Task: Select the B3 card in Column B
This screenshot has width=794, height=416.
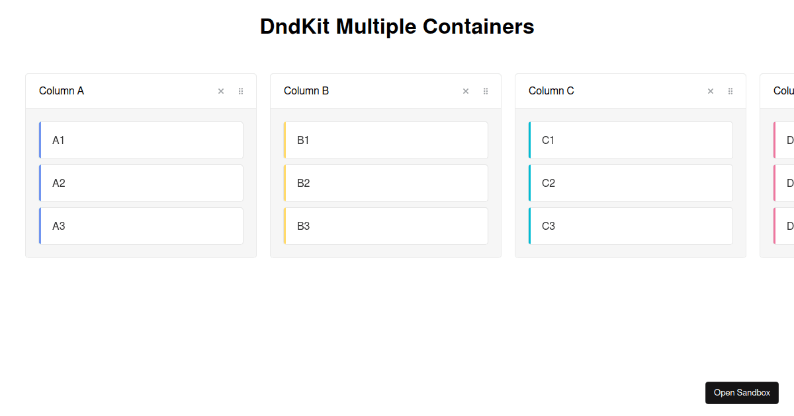Action: click(385, 226)
